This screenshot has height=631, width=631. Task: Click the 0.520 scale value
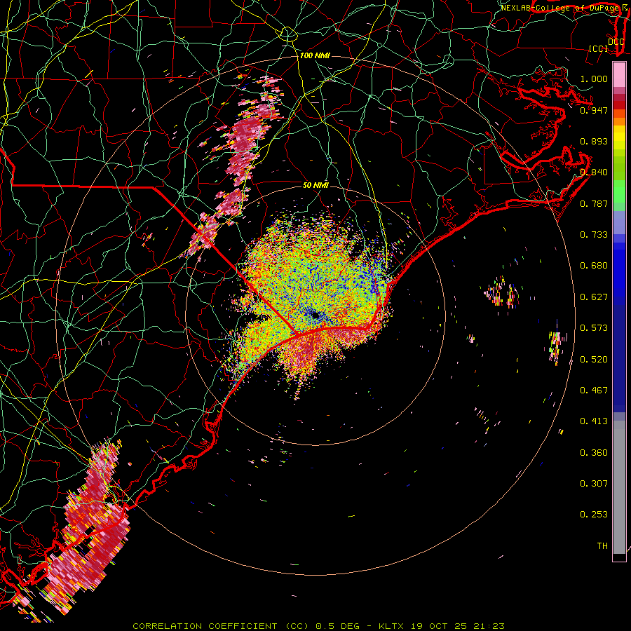pos(594,360)
